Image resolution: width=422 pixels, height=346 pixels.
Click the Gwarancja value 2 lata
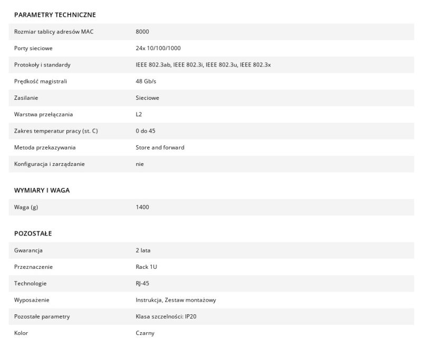coord(143,250)
